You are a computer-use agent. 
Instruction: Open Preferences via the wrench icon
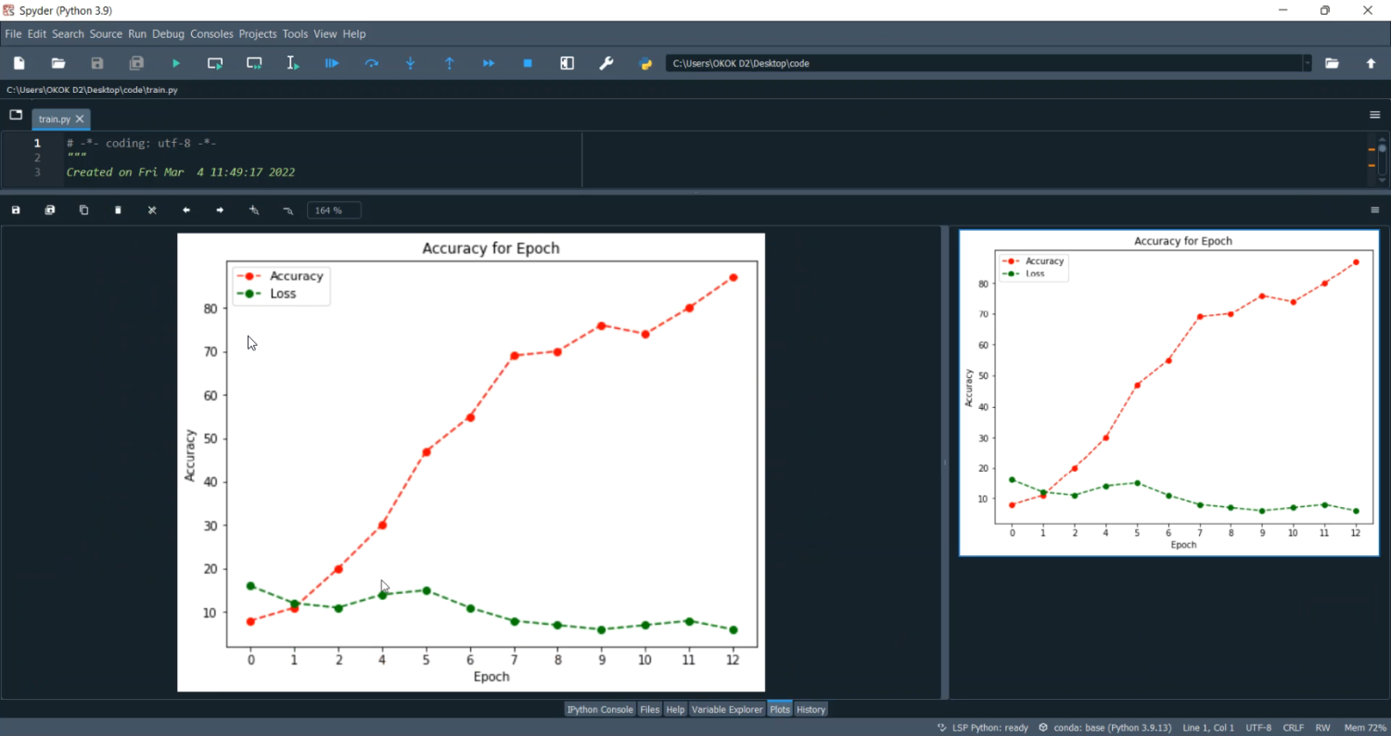click(x=606, y=63)
